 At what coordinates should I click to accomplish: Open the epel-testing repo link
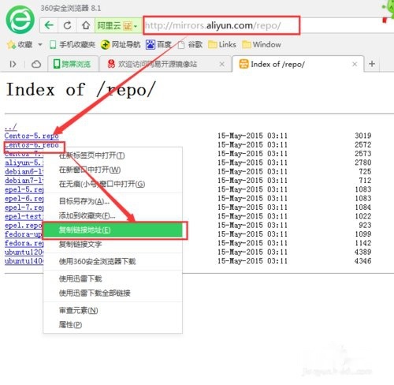pyautogui.click(x=24, y=216)
